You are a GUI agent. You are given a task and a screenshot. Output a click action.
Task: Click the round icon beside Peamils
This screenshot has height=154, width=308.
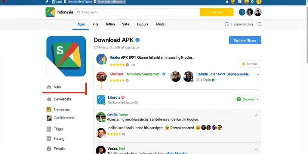point(49,149)
